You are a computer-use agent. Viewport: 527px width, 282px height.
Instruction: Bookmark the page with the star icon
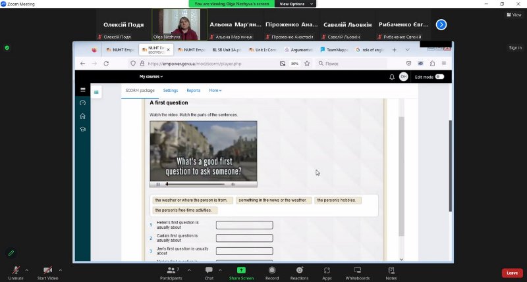[x=307, y=63]
